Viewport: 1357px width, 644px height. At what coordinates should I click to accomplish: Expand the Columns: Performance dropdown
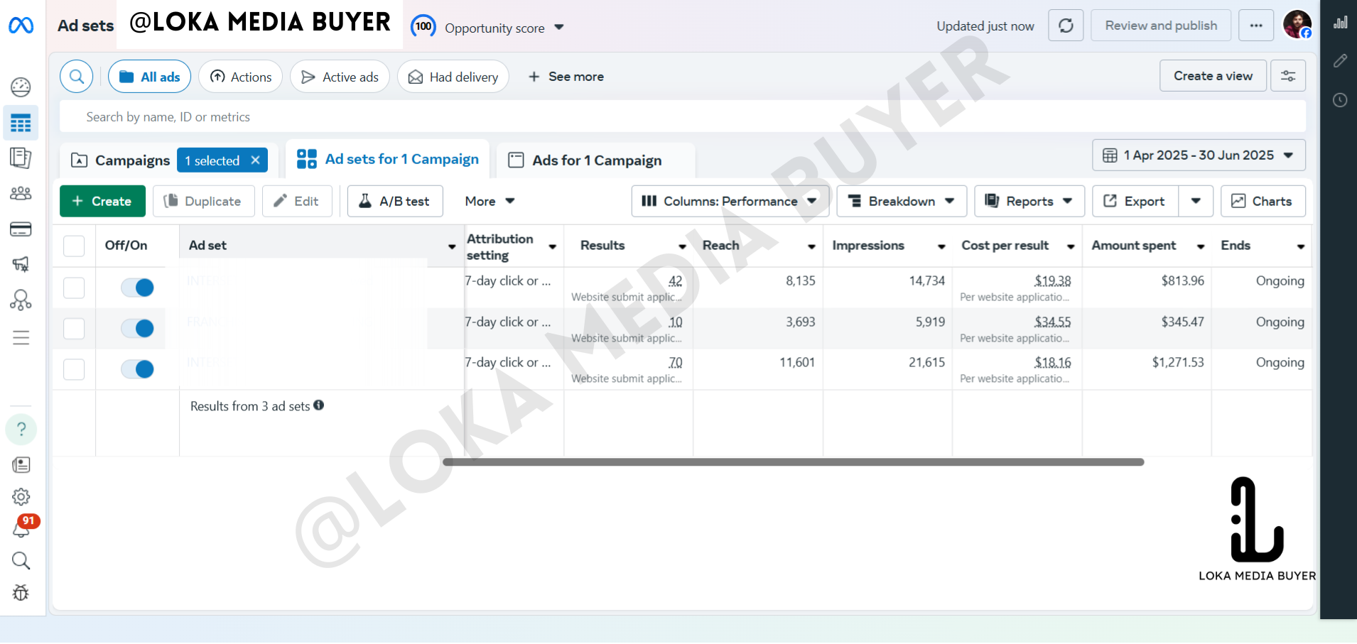click(x=729, y=202)
